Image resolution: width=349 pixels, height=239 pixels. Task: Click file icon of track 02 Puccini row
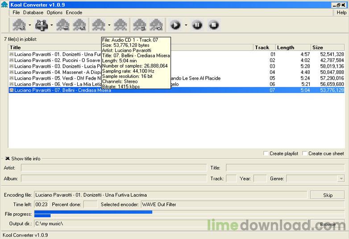[x=11, y=60]
